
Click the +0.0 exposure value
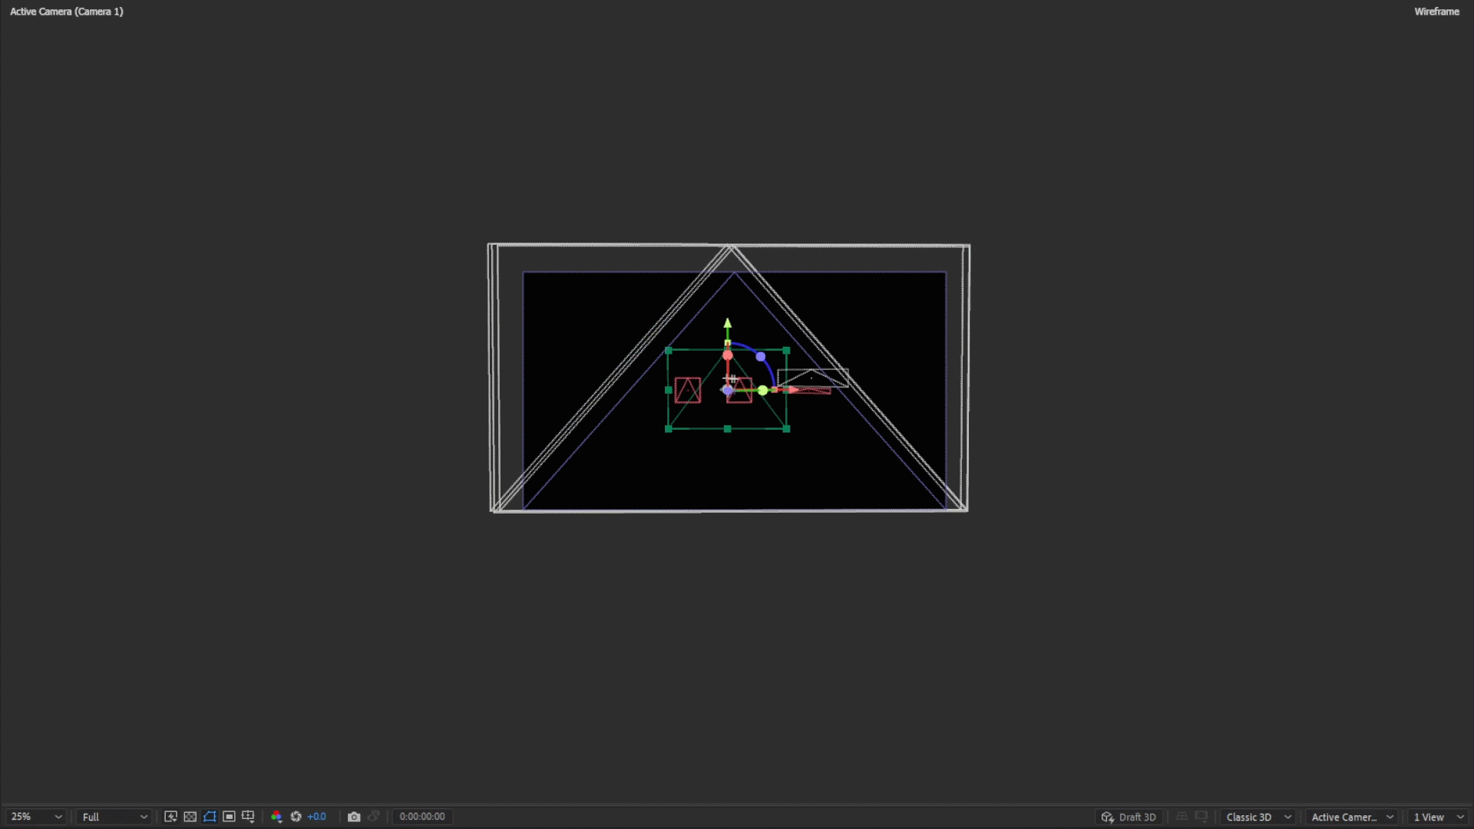(317, 817)
